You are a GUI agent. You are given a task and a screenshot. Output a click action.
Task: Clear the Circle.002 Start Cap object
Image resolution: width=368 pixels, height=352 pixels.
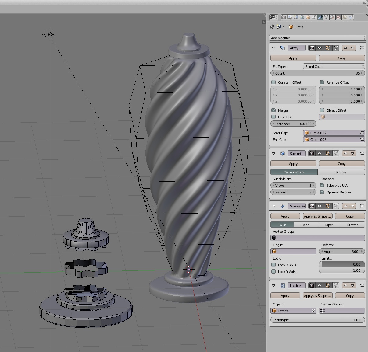coord(362,133)
